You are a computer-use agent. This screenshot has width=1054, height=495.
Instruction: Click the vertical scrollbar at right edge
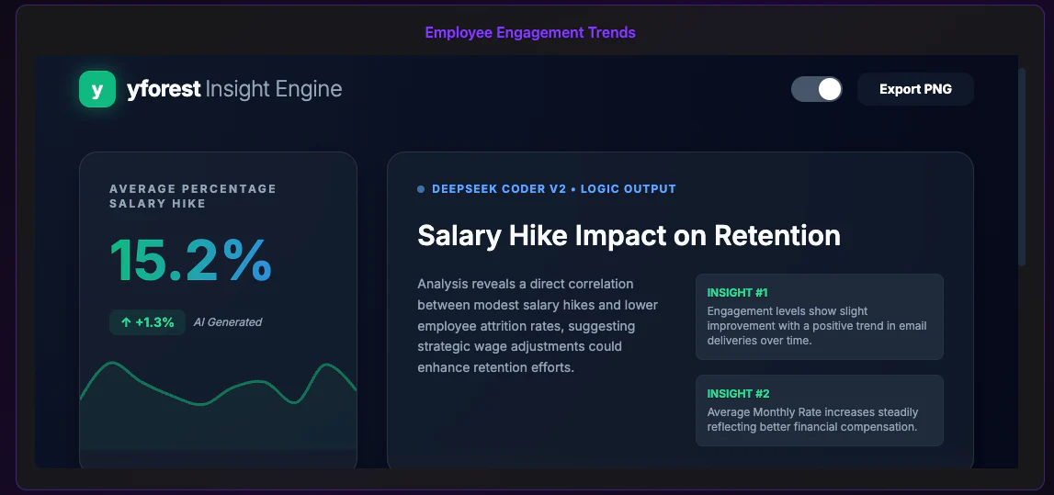coord(1022,166)
